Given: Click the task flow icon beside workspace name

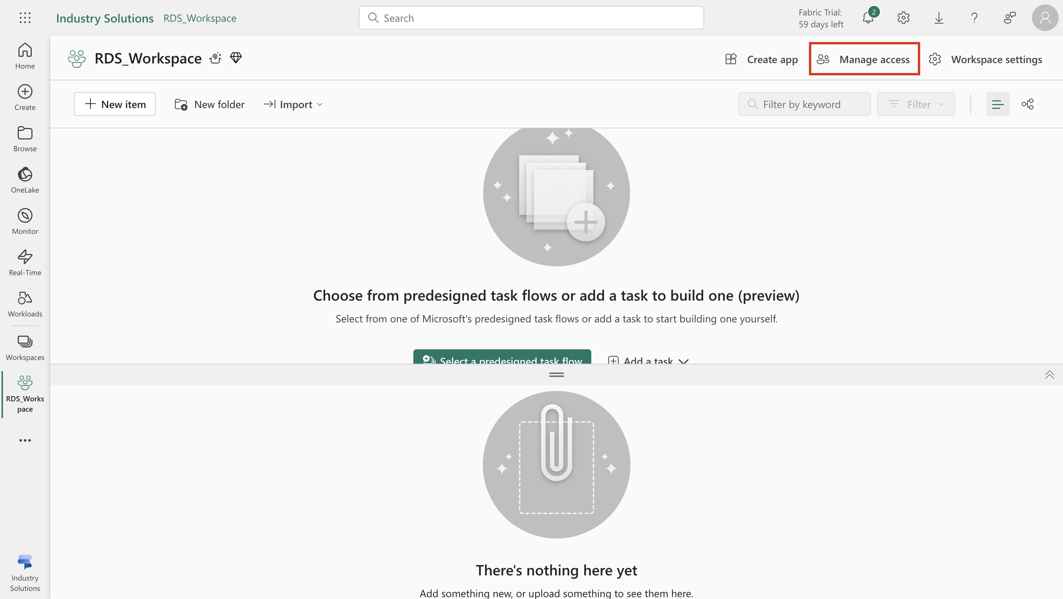Looking at the screenshot, I should pos(216,58).
